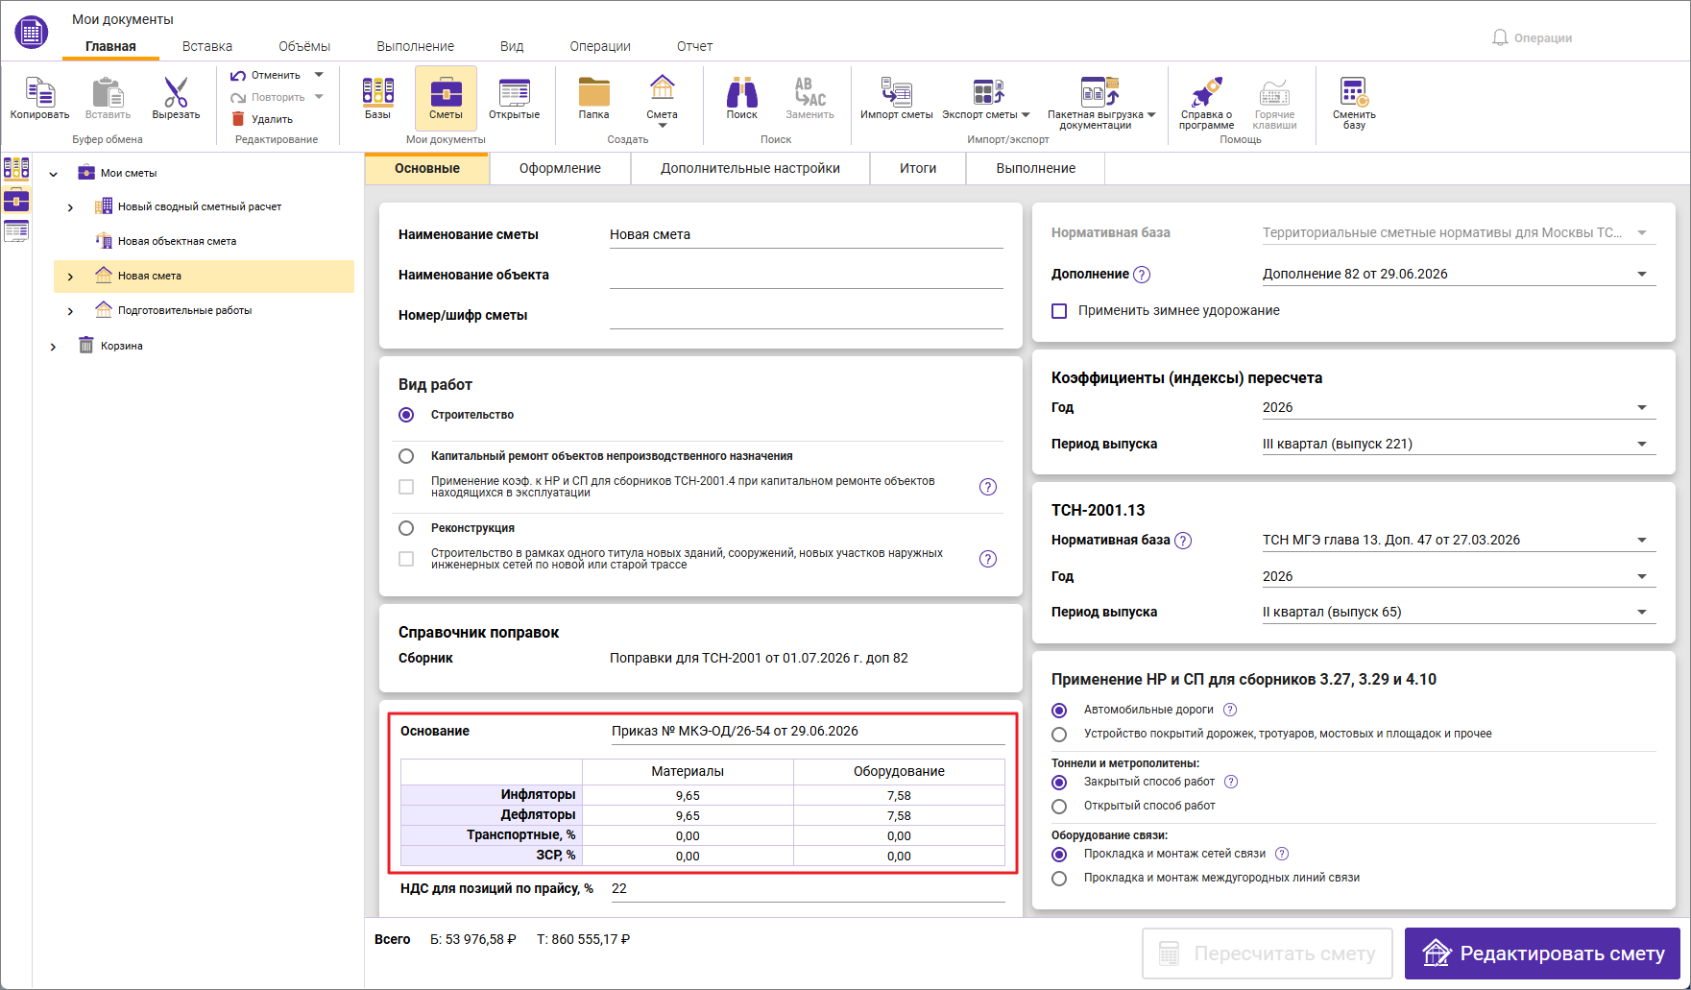Screen dimensions: 1691x990
Task: Click the Повторить redo icon
Action: click(238, 97)
